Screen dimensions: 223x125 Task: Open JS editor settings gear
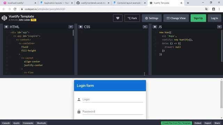[155, 27]
